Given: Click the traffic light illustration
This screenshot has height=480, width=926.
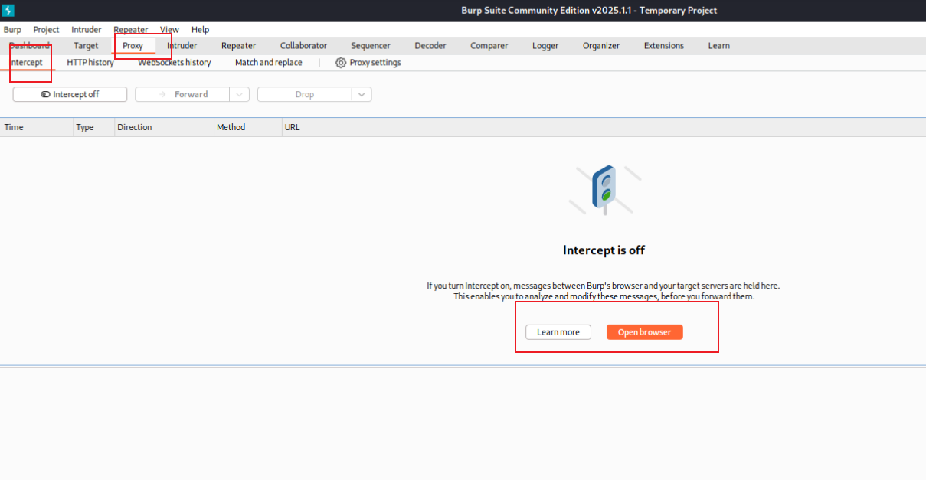Looking at the screenshot, I should pyautogui.click(x=605, y=189).
